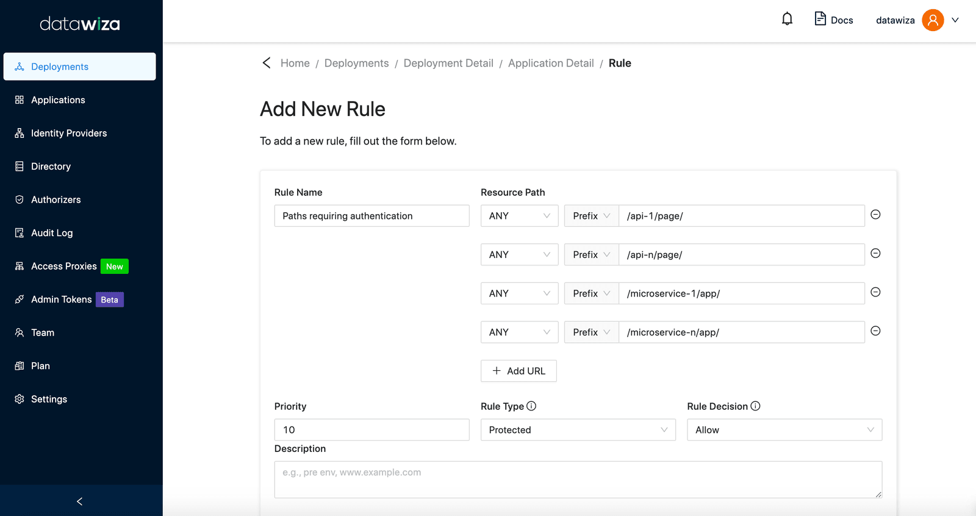Viewport: 976px width, 516px height.
Task: Expand the account menu chevron
Action: click(x=955, y=20)
